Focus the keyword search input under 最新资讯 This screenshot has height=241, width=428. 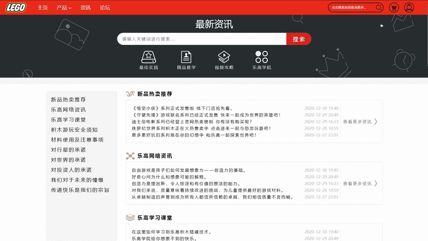point(202,39)
